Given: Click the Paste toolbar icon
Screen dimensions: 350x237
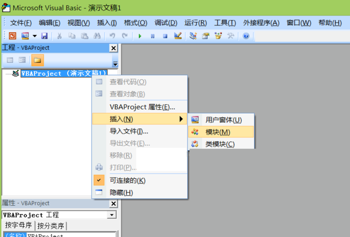Looking at the screenshot, I should point(84,36).
